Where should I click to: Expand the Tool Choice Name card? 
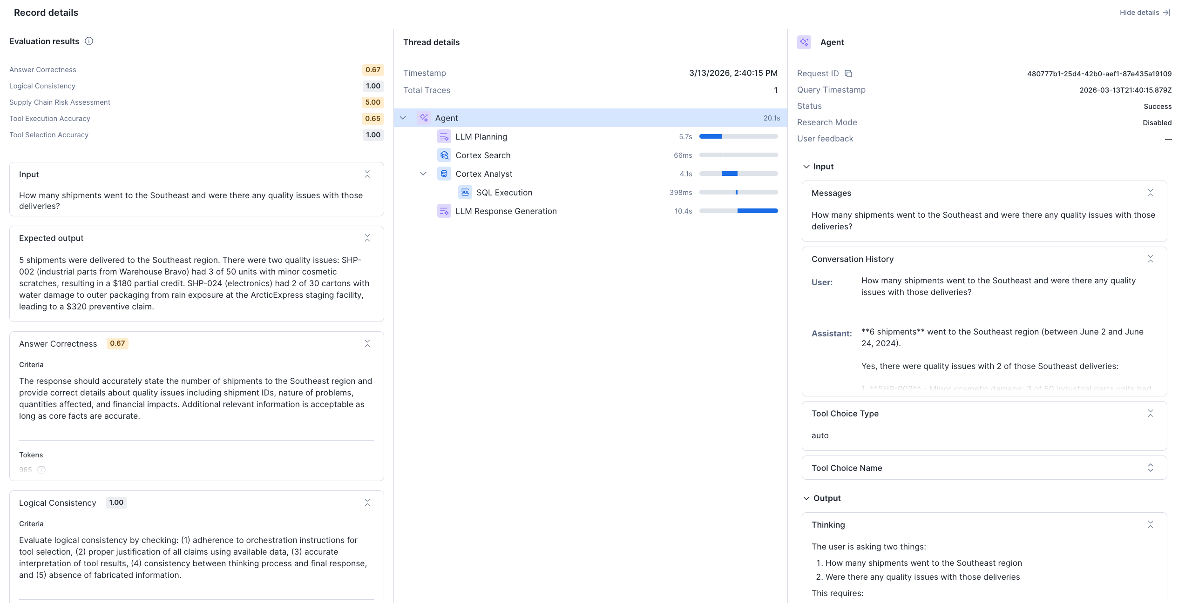[1150, 468]
